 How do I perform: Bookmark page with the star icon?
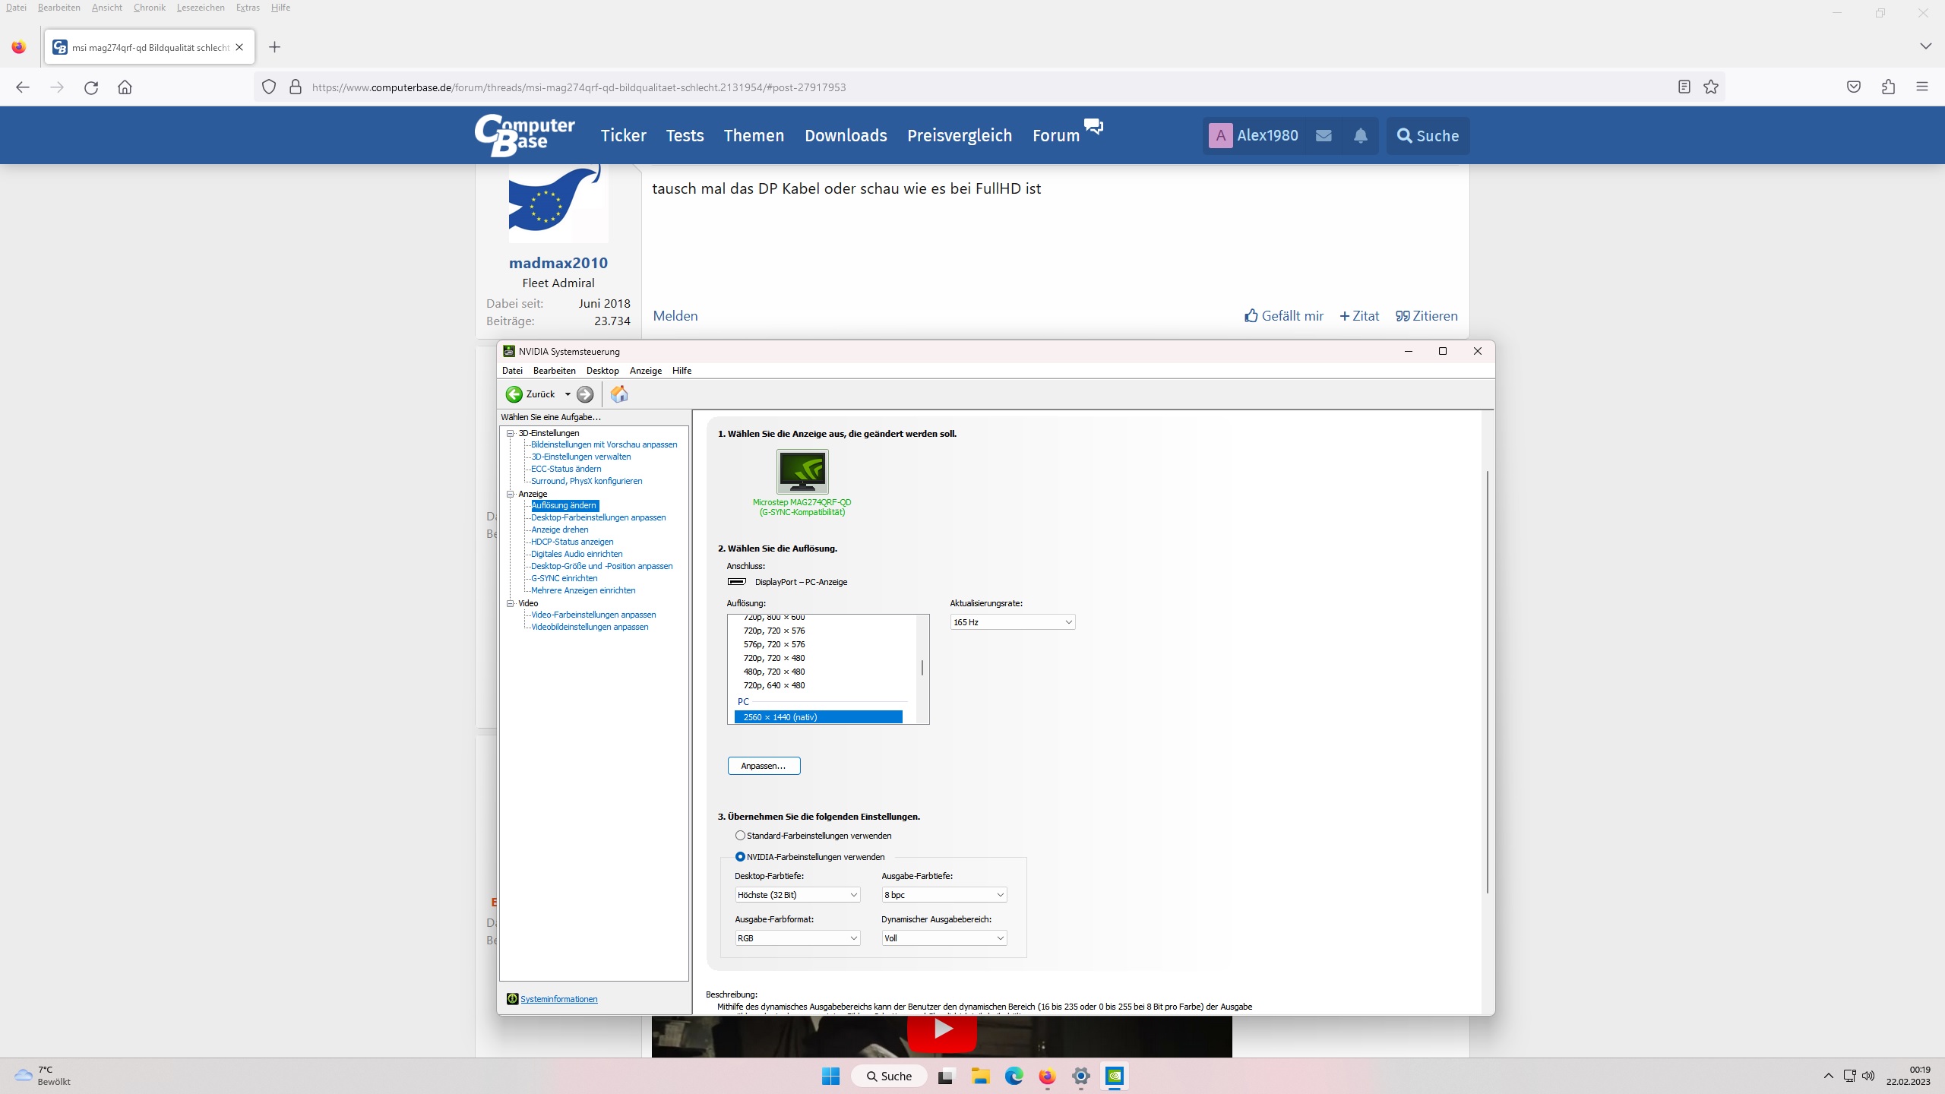[x=1711, y=87]
